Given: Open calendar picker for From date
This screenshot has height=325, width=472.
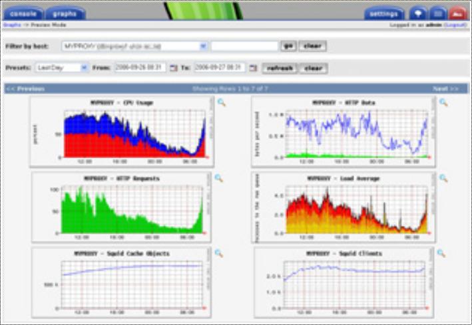Looking at the screenshot, I should (174, 68).
